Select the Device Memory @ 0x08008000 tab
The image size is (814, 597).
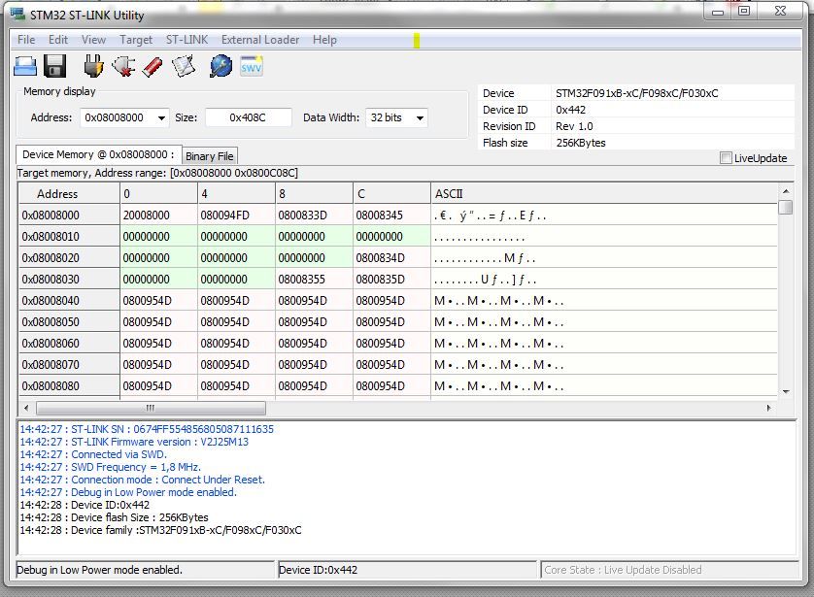click(x=99, y=154)
